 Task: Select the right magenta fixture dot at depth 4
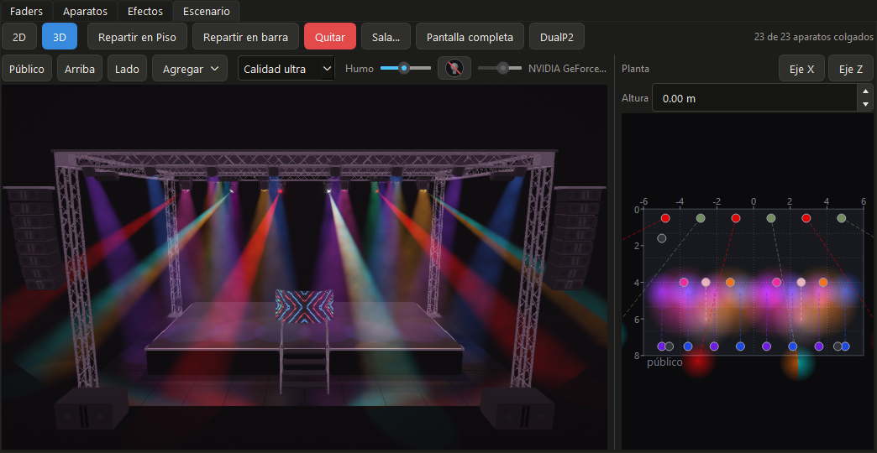tap(776, 282)
